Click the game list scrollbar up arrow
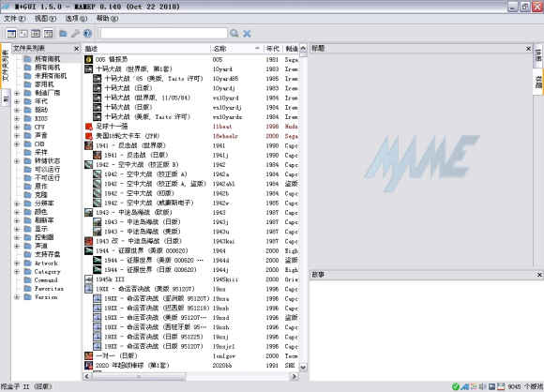 point(303,49)
